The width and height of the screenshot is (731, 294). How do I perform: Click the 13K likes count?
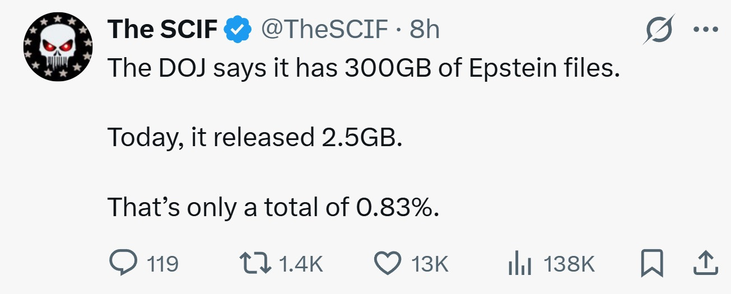pyautogui.click(x=430, y=264)
